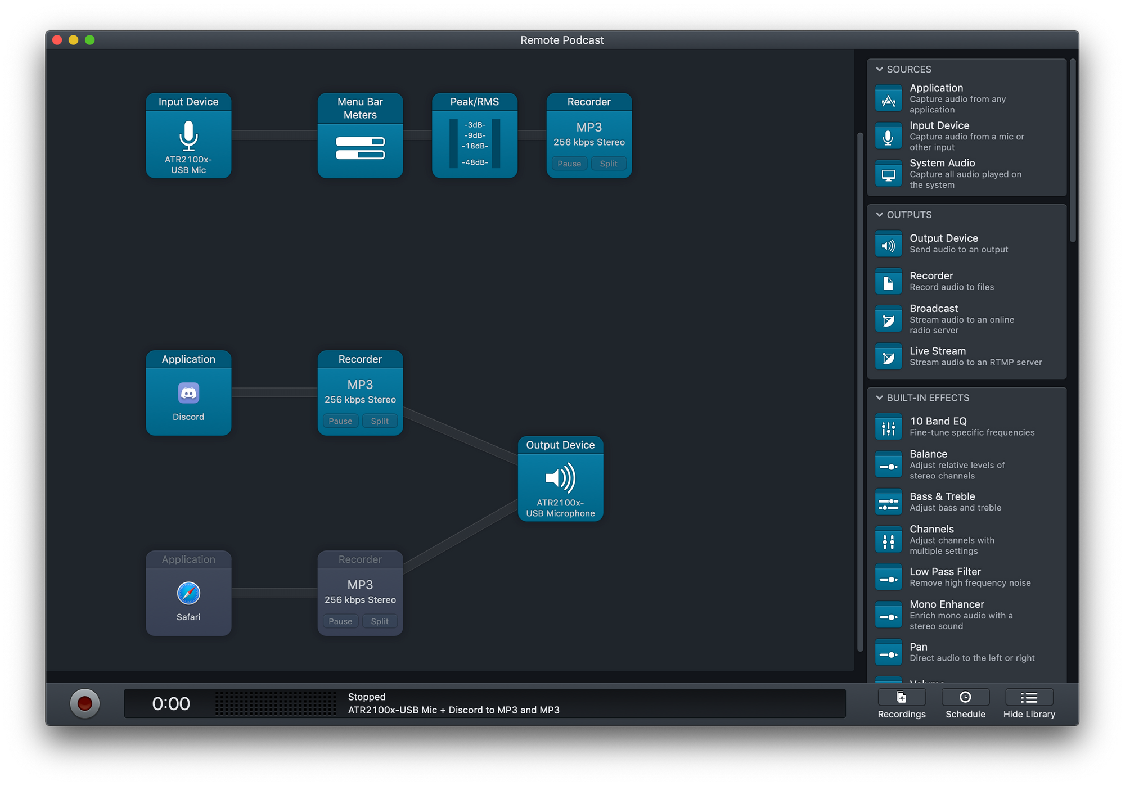The width and height of the screenshot is (1125, 786).
Task: Click Split on the Safari recorder
Action: tap(380, 621)
